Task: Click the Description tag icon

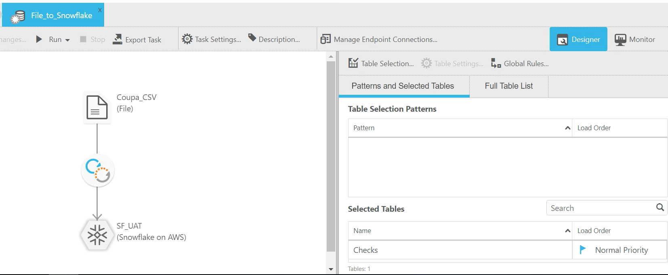Action: 252,38
